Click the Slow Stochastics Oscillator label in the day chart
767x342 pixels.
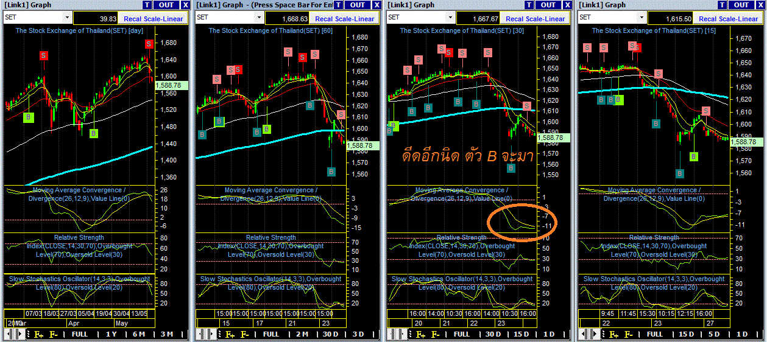tap(79, 282)
